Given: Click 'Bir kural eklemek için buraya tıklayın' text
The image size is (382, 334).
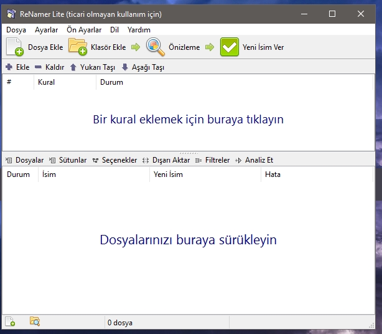Looking at the screenshot, I should (x=189, y=119).
